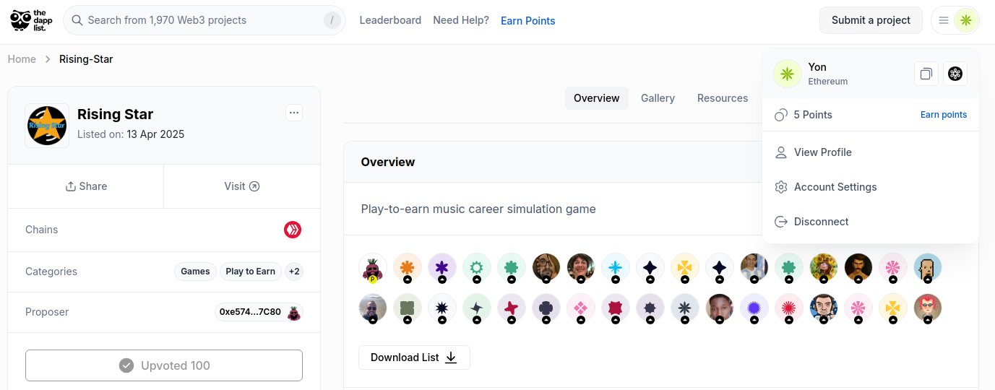The width and height of the screenshot is (995, 390).
Task: Click Yon's green asterisk avatar in dropdown
Action: pyautogui.click(x=788, y=74)
